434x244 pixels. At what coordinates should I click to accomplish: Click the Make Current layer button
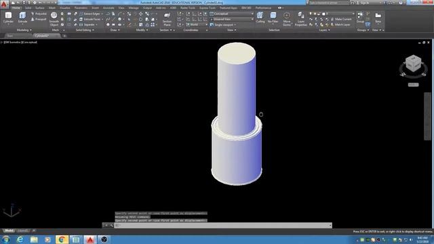341,19
